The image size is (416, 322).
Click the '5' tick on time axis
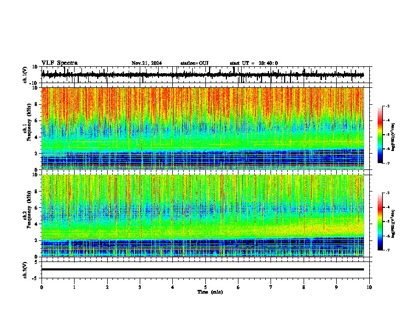pos(205,287)
